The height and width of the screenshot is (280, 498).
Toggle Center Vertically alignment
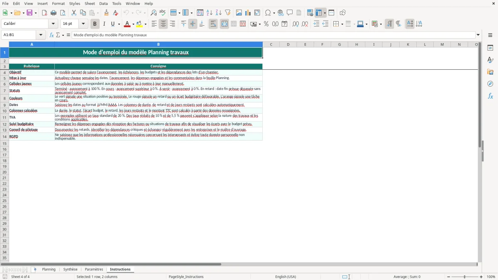[193, 24]
